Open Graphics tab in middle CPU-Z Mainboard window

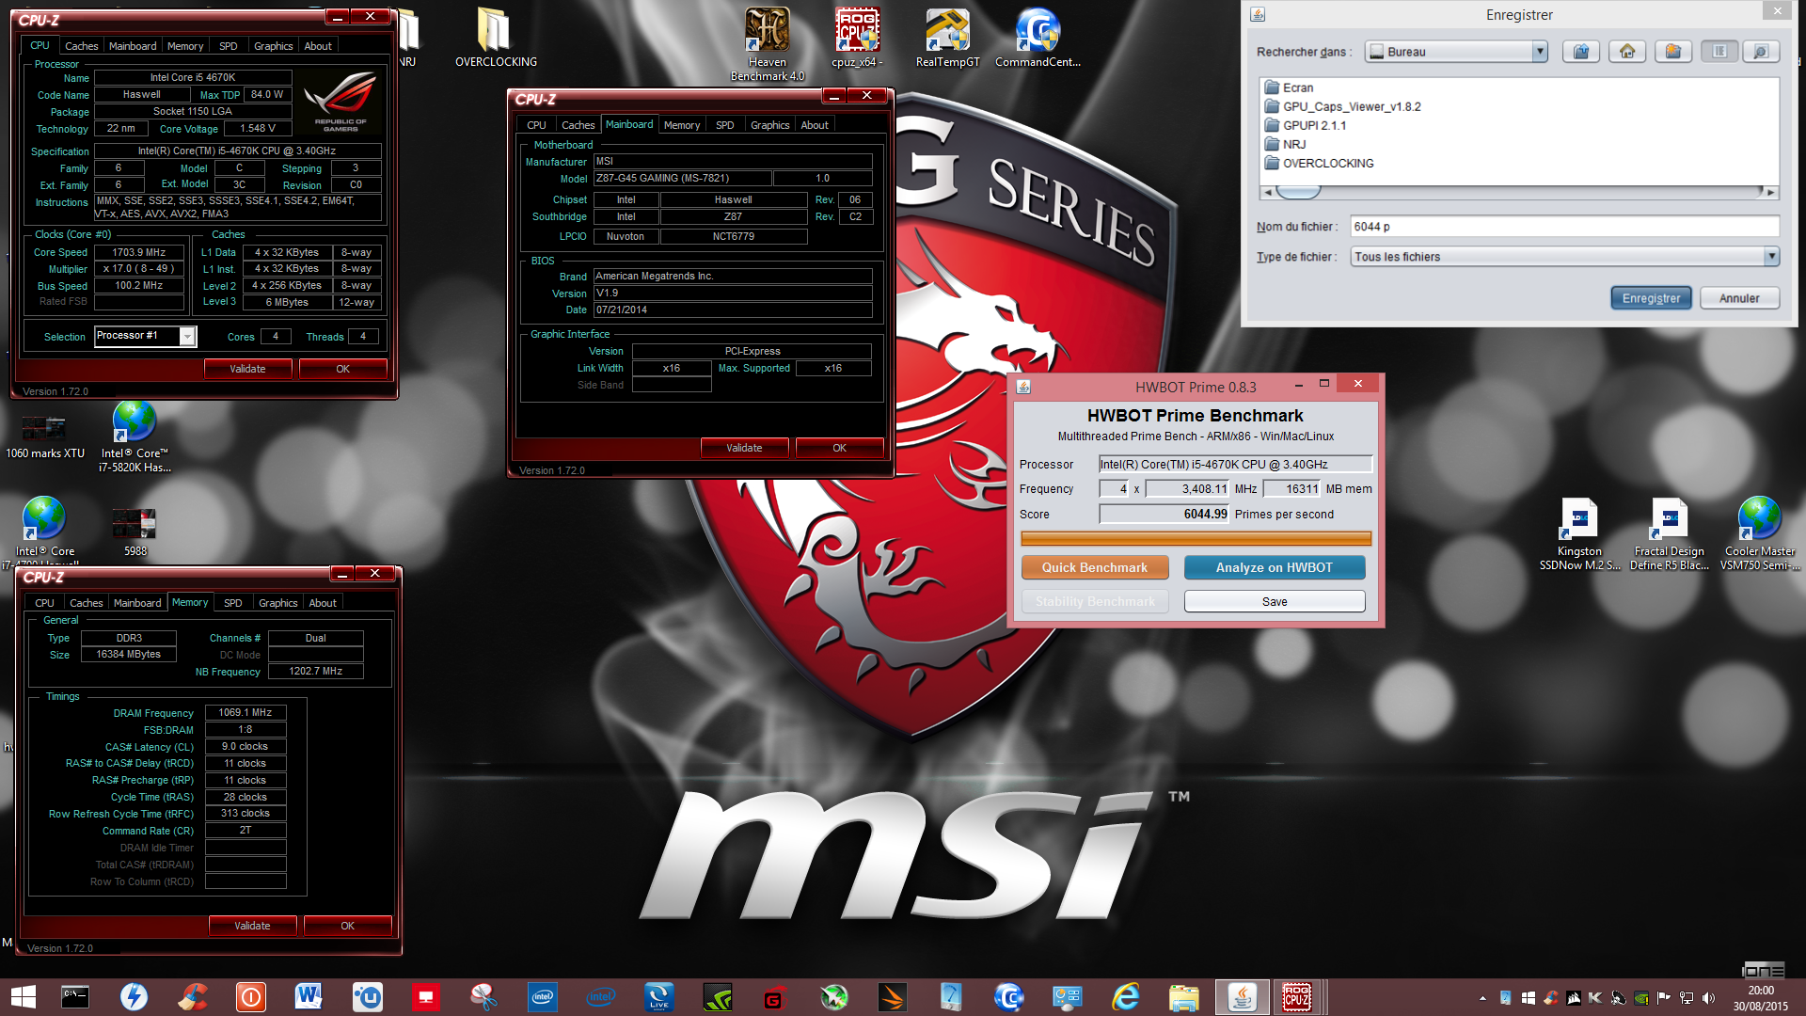769,124
